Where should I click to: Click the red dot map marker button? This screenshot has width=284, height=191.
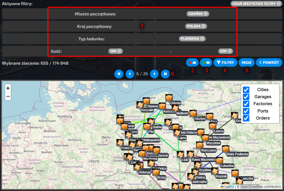[192, 62]
